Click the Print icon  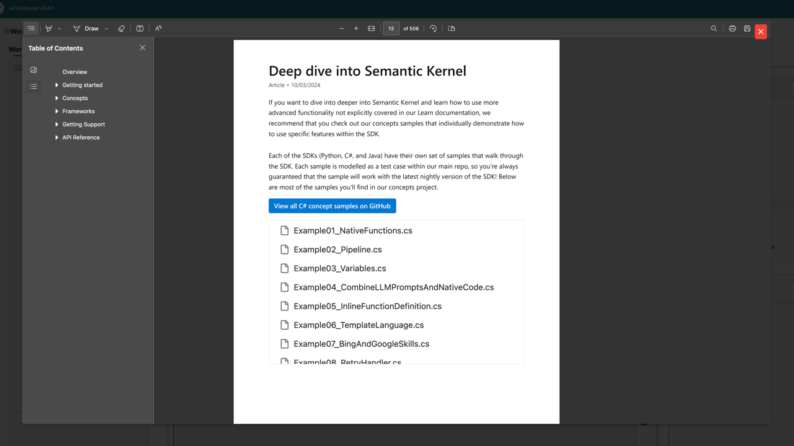point(733,28)
